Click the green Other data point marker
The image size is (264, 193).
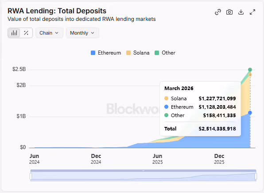click(250, 70)
